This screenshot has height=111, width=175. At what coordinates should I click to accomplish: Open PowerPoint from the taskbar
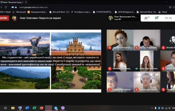point(41,108)
